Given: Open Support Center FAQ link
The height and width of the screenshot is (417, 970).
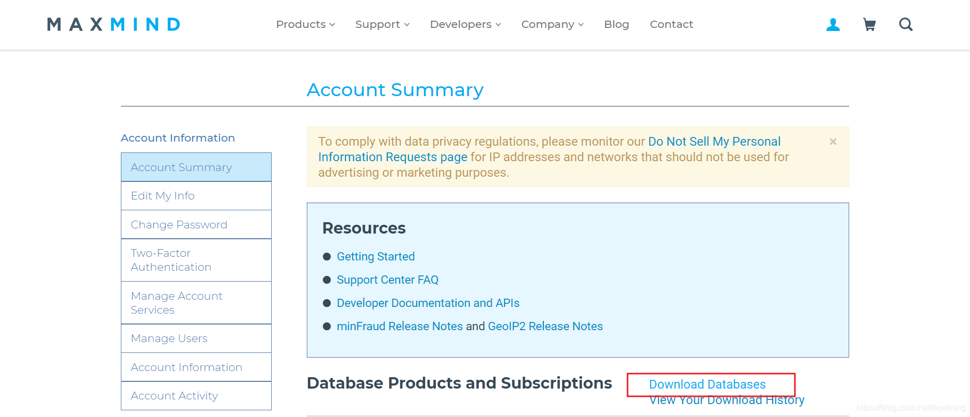Looking at the screenshot, I should tap(387, 280).
